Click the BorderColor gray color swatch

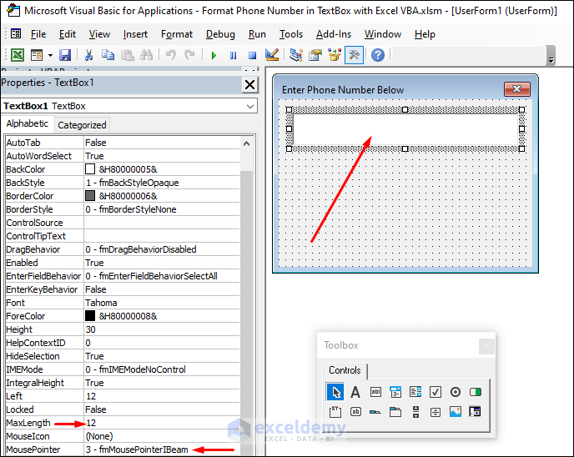coord(90,196)
